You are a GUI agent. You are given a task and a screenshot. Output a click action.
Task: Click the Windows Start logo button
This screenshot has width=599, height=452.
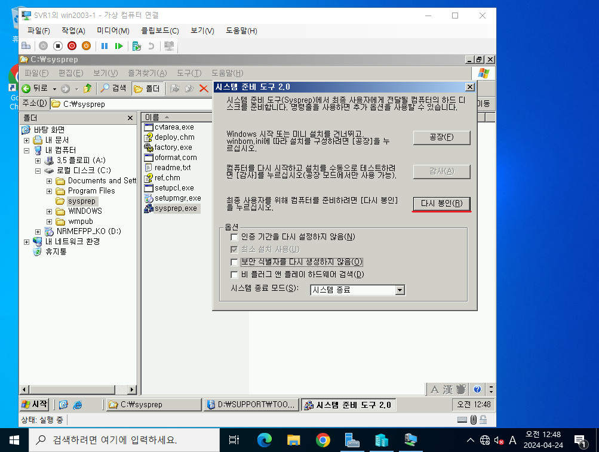14,440
